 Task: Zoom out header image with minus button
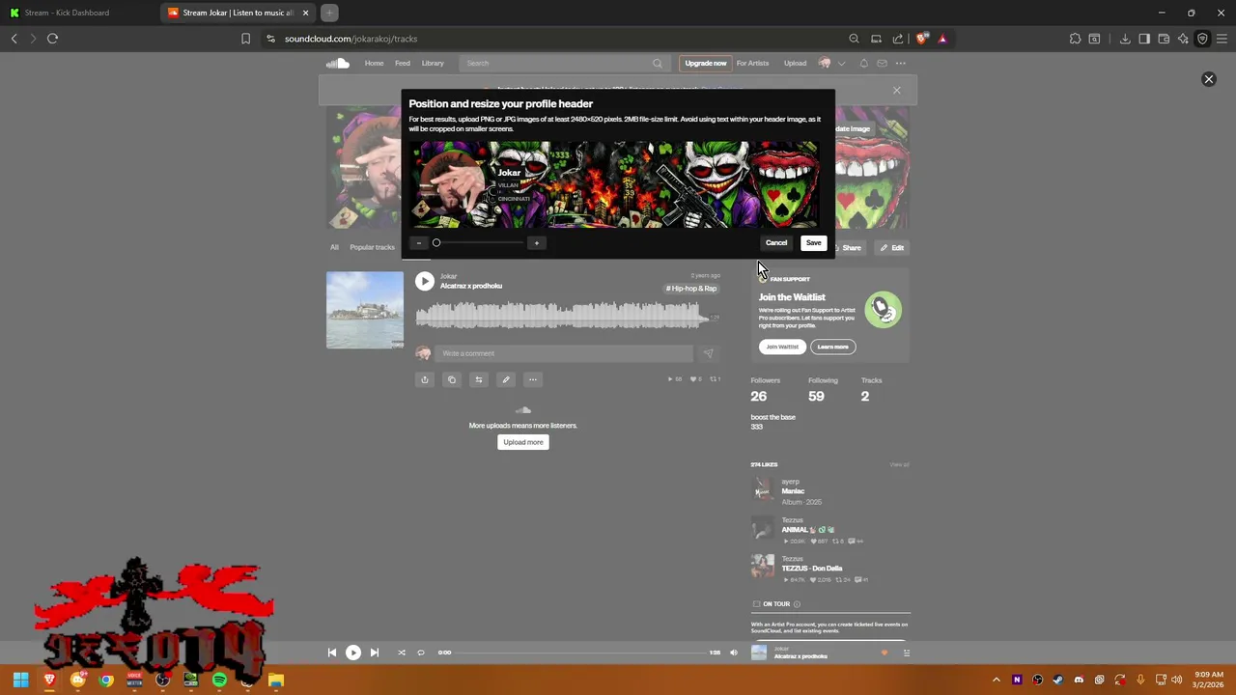[418, 243]
